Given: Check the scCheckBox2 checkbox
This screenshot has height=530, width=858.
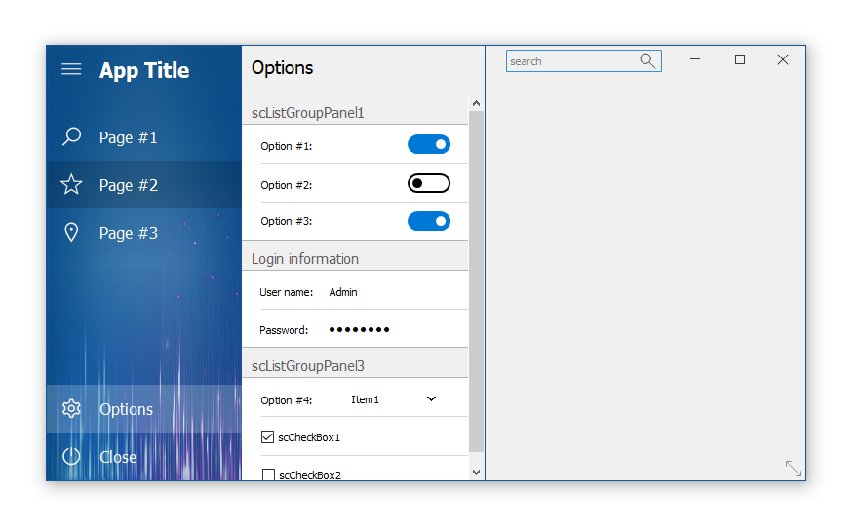Looking at the screenshot, I should (x=268, y=474).
